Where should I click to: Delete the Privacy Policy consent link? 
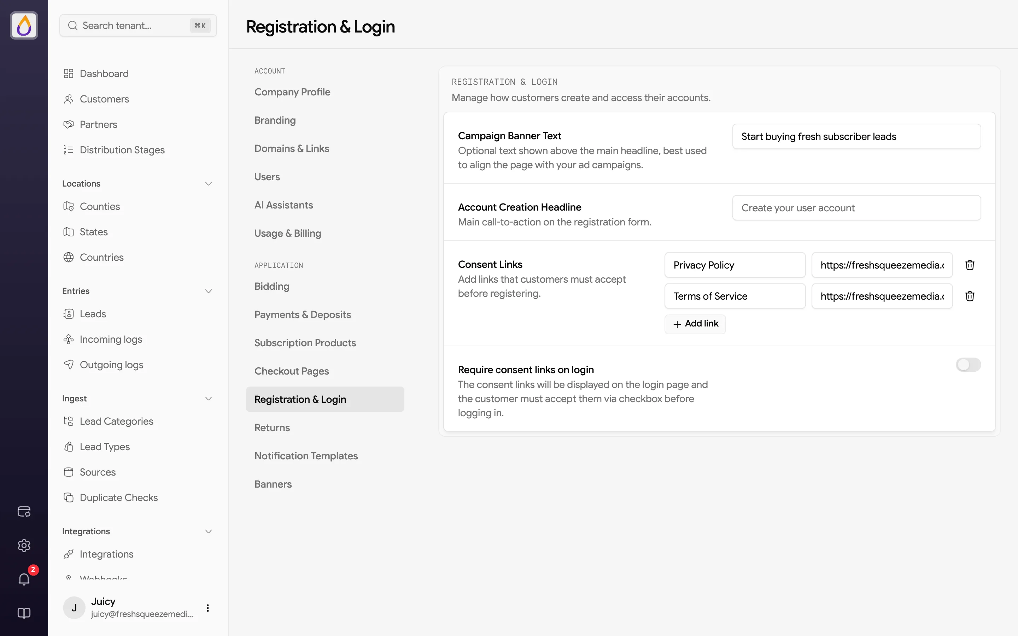pos(970,265)
